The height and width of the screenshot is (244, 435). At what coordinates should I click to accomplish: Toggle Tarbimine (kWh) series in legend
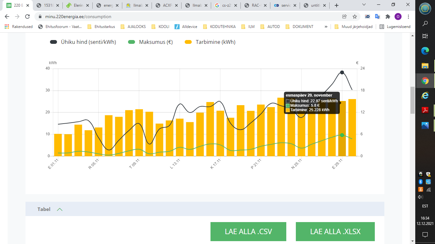click(210, 42)
